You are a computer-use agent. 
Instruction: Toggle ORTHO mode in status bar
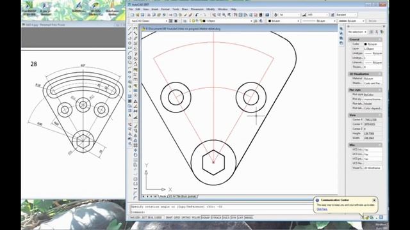click(186, 217)
